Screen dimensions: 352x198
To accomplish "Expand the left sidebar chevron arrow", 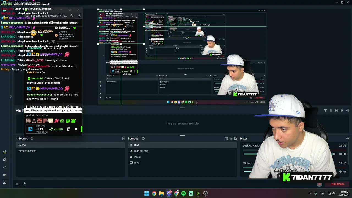I will point(11,97).
